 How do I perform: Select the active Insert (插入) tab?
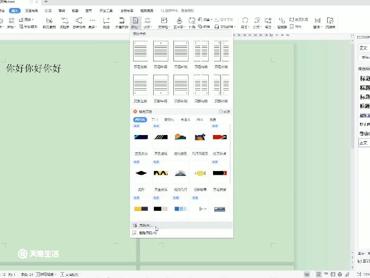pos(15,11)
